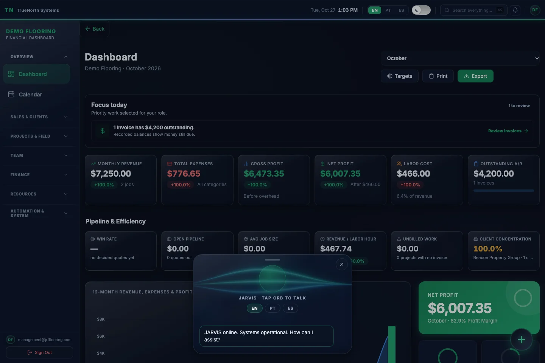Click the Revenue / Labor Hour clock icon
This screenshot has height=363, width=545.
coord(322,239)
